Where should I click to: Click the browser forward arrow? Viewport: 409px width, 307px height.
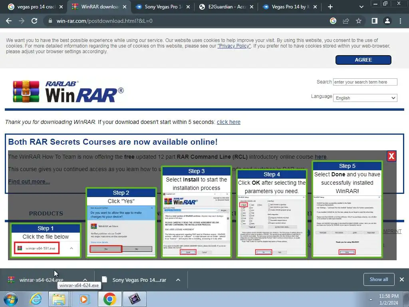point(22,21)
